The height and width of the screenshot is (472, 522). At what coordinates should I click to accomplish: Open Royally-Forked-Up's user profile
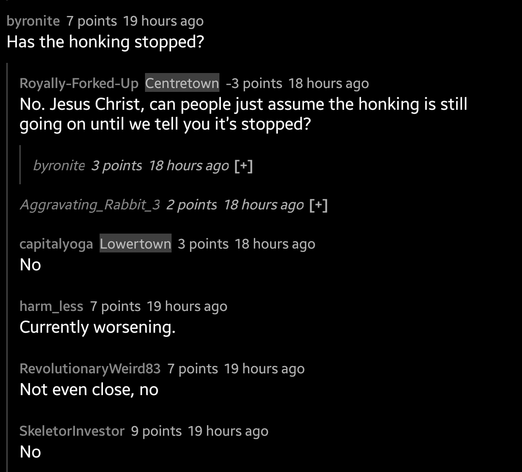tap(79, 83)
